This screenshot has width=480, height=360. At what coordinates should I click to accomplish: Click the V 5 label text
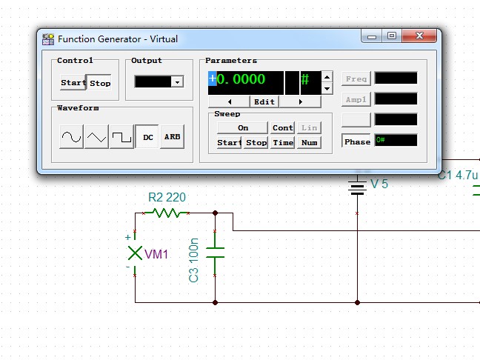pyautogui.click(x=379, y=184)
